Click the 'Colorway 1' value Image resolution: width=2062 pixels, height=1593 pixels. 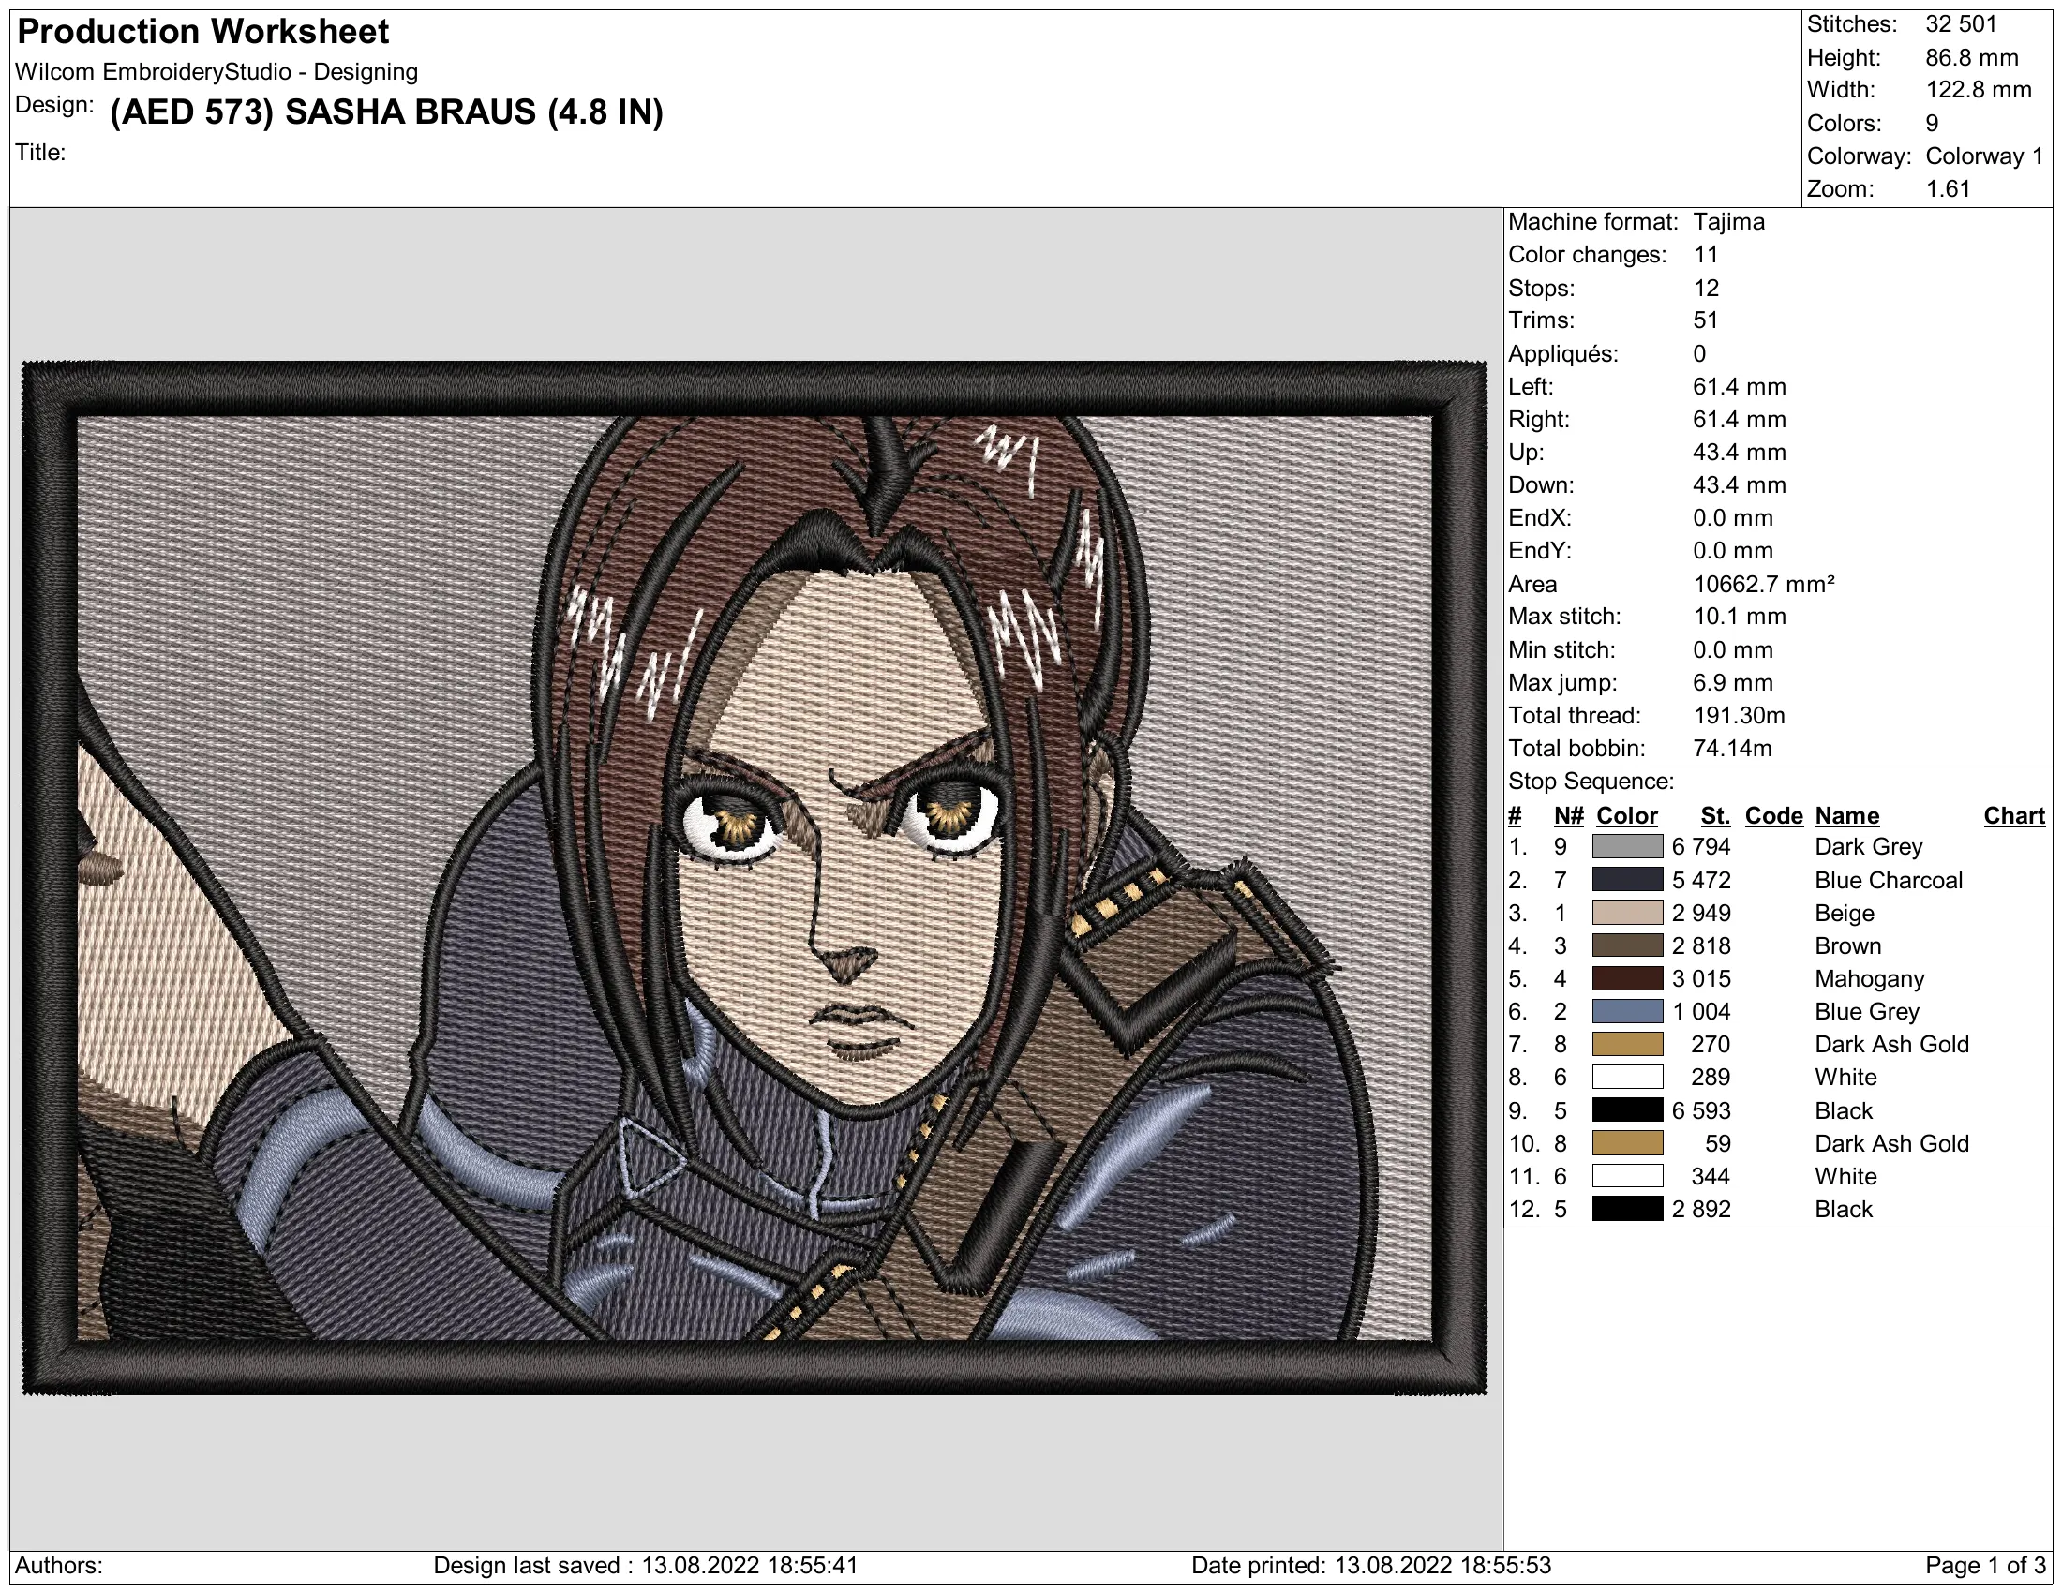(x=1984, y=156)
